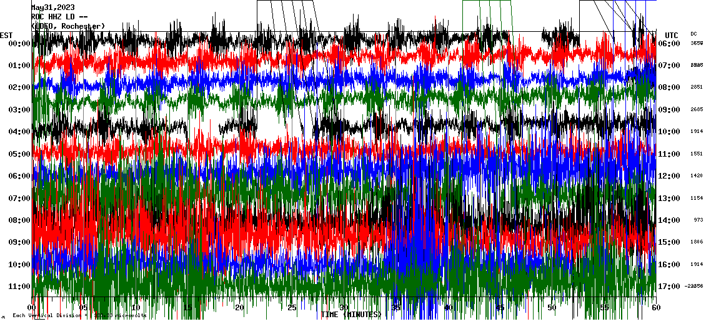Click the (LDEO, Rochester) network label

pos(68,26)
